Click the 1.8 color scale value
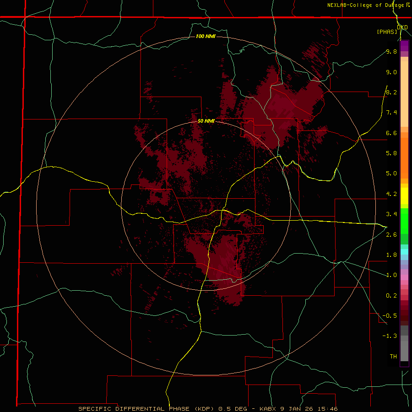The width and height of the screenshot is (412, 412). click(x=391, y=255)
